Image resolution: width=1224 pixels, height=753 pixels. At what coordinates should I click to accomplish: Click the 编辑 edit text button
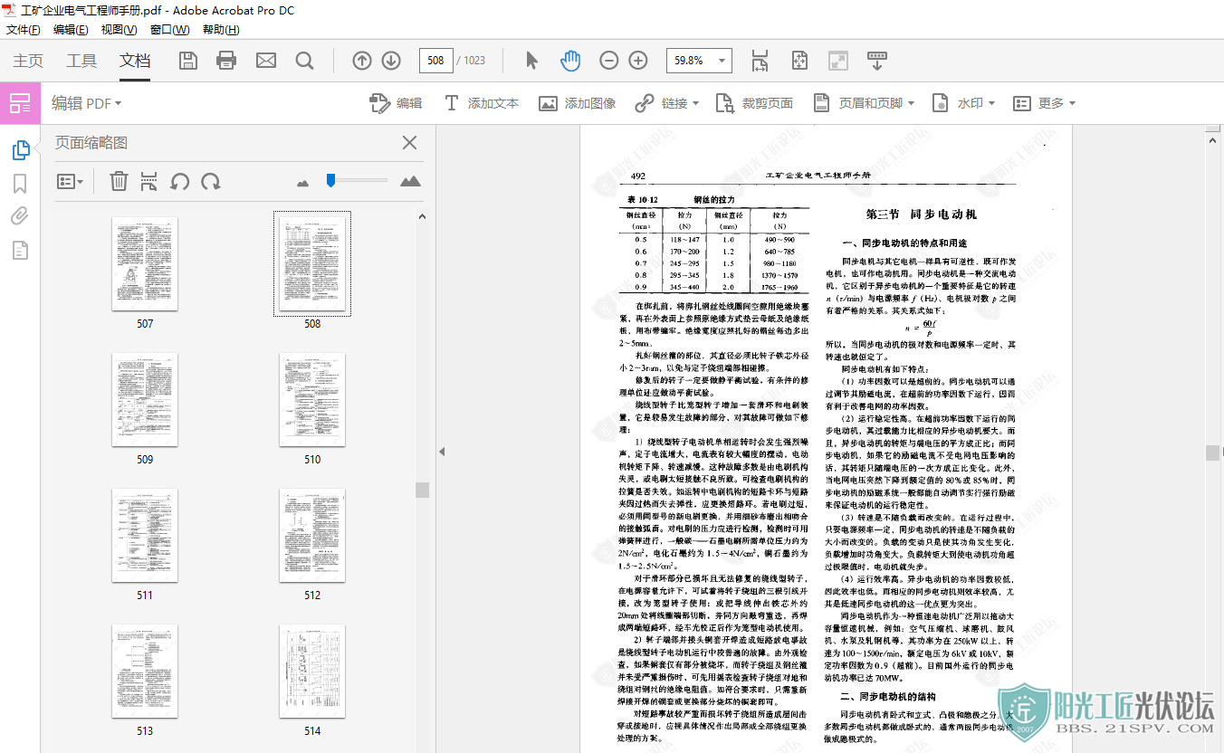point(397,103)
